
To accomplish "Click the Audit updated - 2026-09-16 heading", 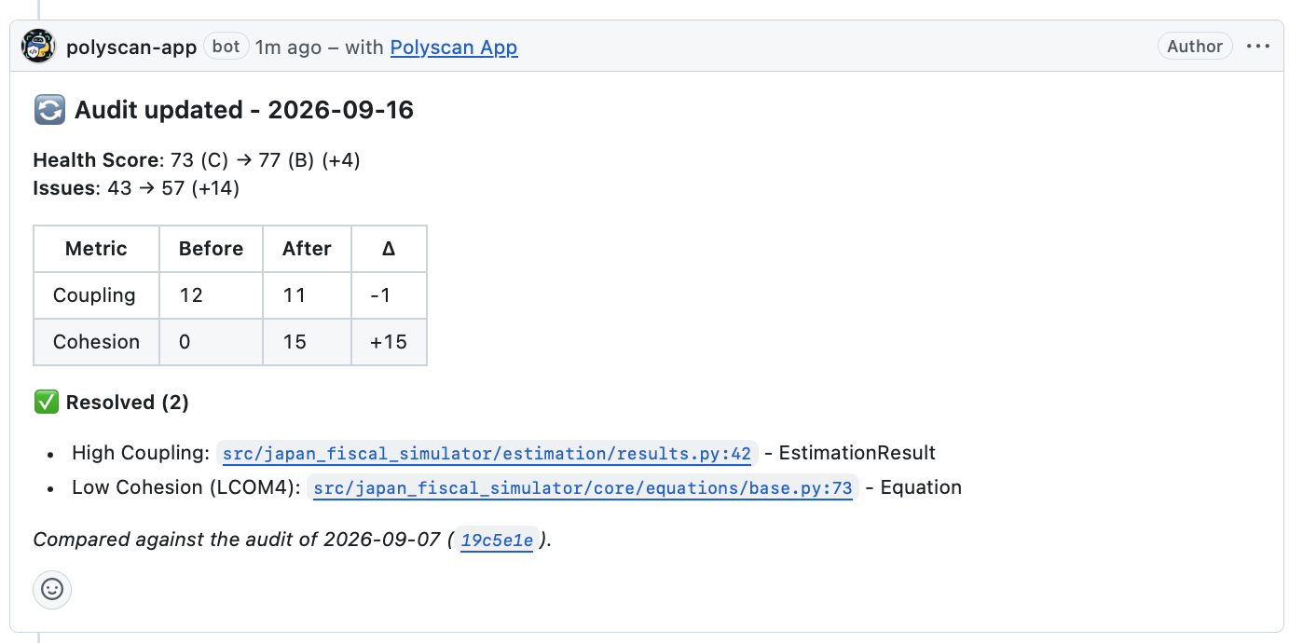I will click(x=244, y=110).
